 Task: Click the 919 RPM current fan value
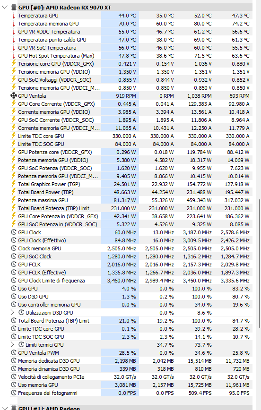126,96
